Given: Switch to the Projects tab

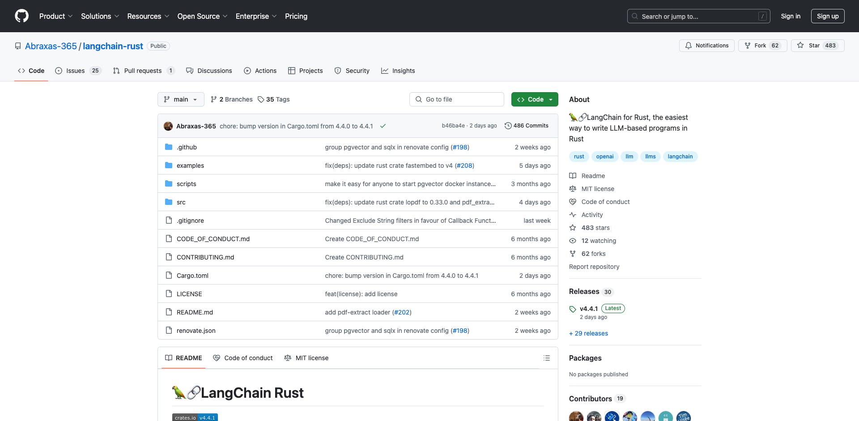Looking at the screenshot, I should [x=305, y=71].
